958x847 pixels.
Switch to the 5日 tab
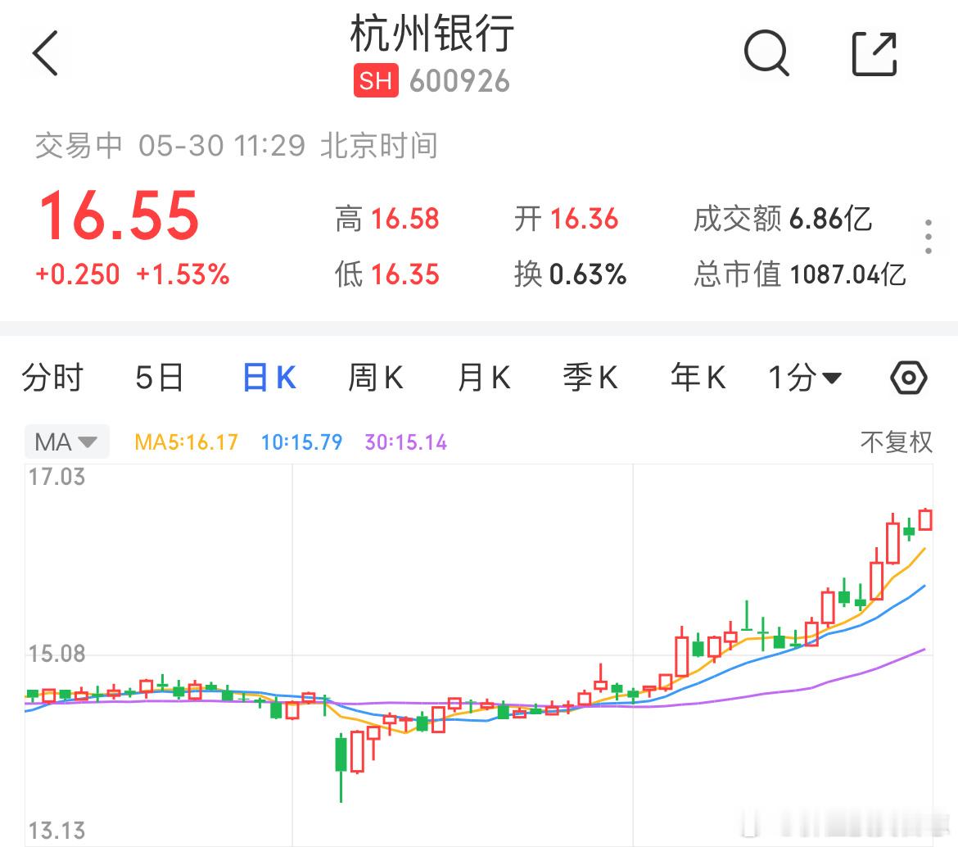pyautogui.click(x=160, y=377)
